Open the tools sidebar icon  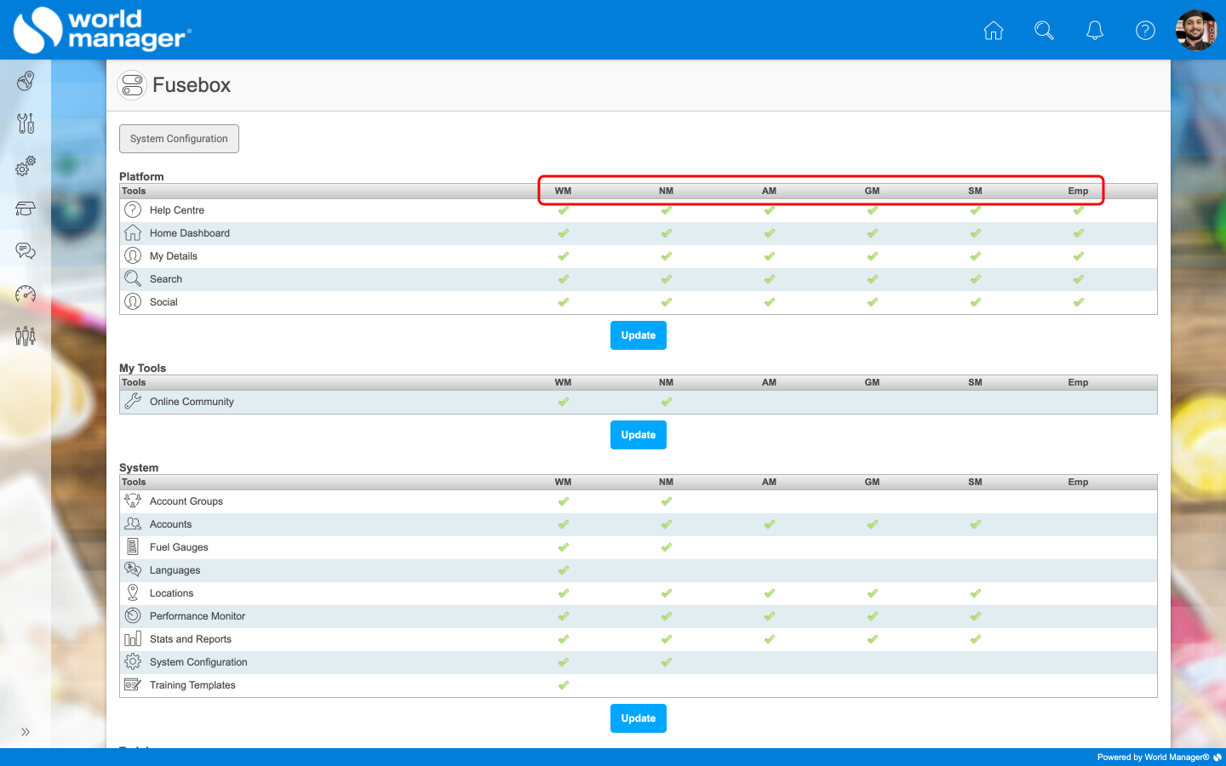click(26, 123)
